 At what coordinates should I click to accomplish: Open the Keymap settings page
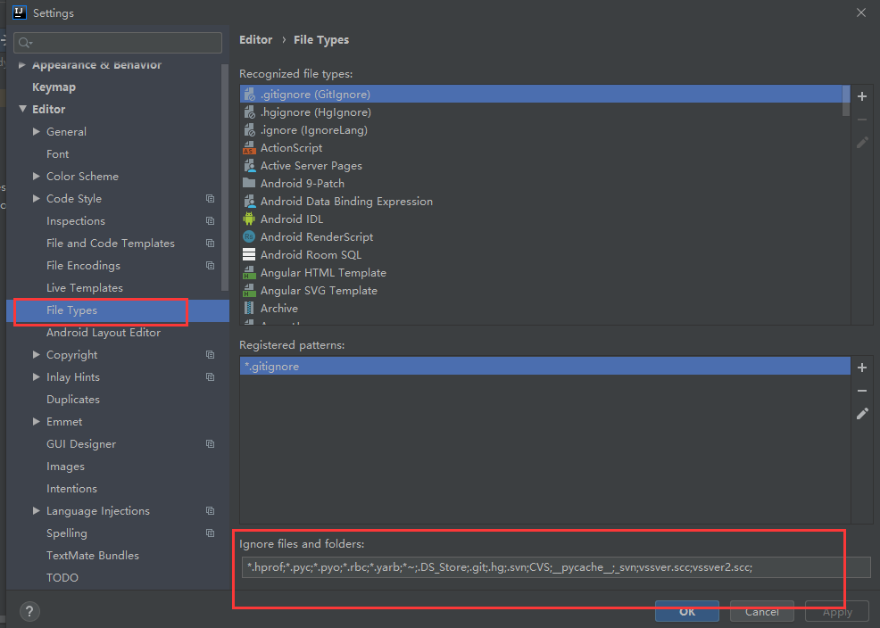[x=54, y=87]
